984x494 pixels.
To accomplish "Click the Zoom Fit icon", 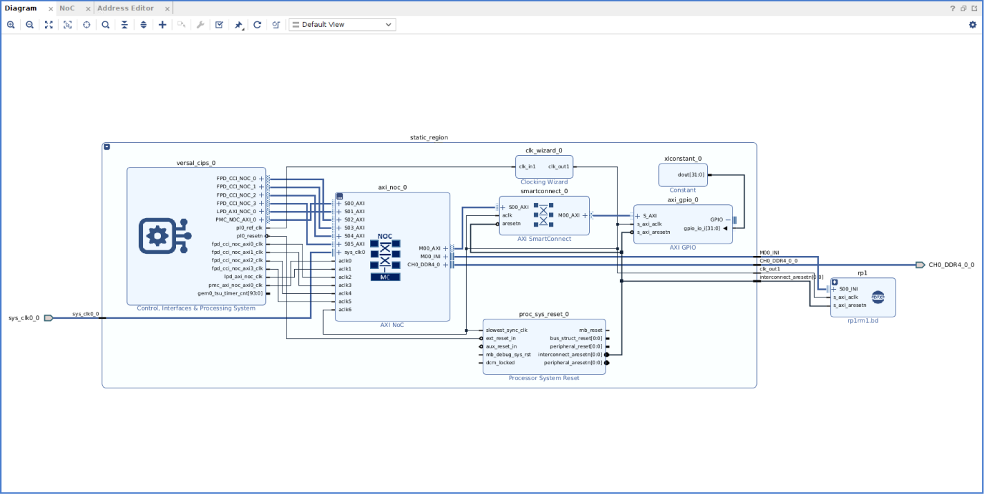I will coord(48,24).
